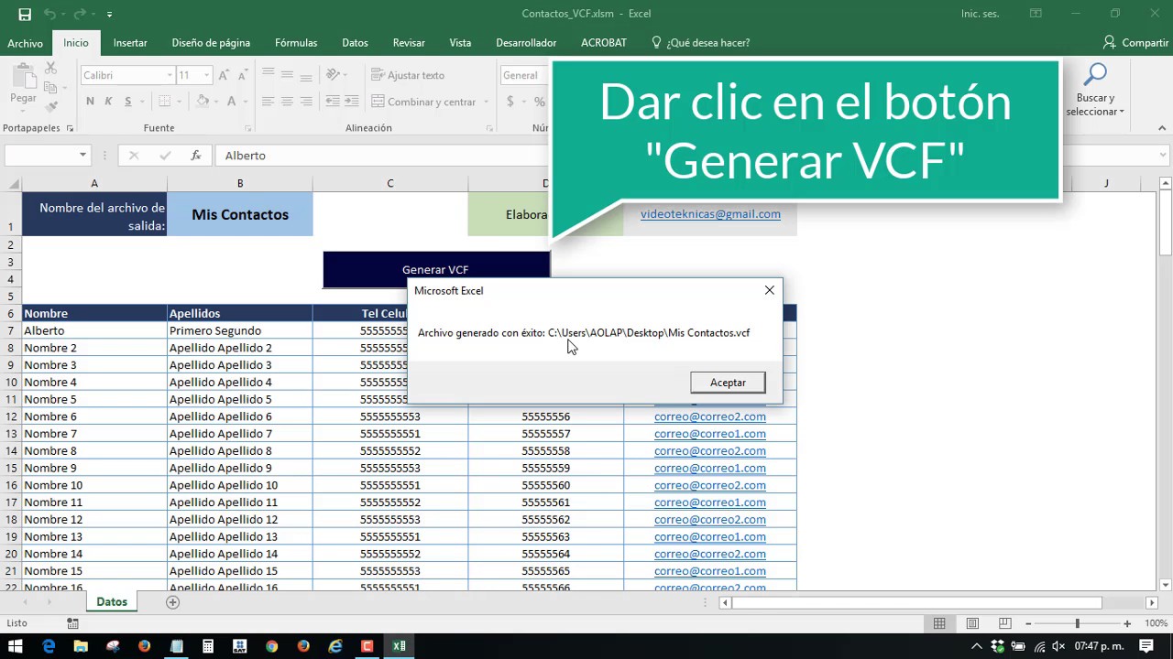Click the Compartir button

tap(1136, 43)
